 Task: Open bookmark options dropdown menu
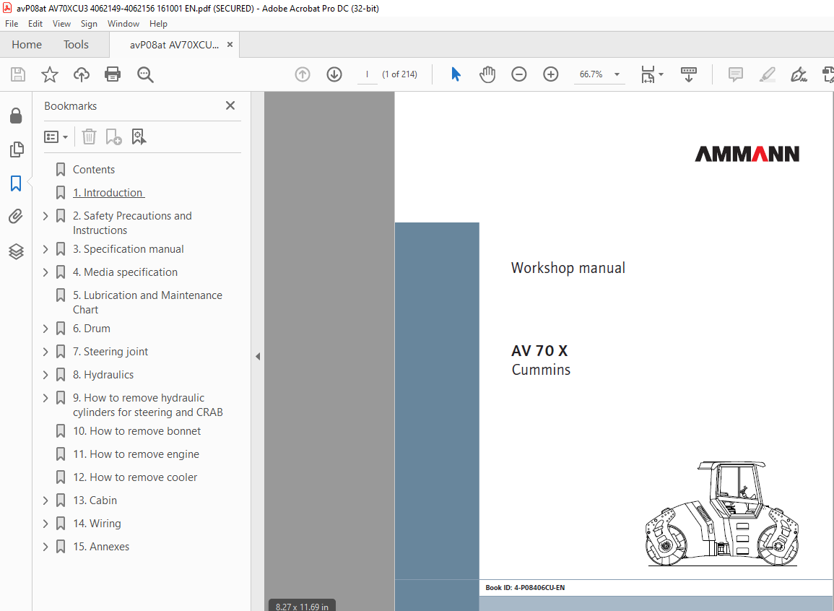[x=56, y=137]
